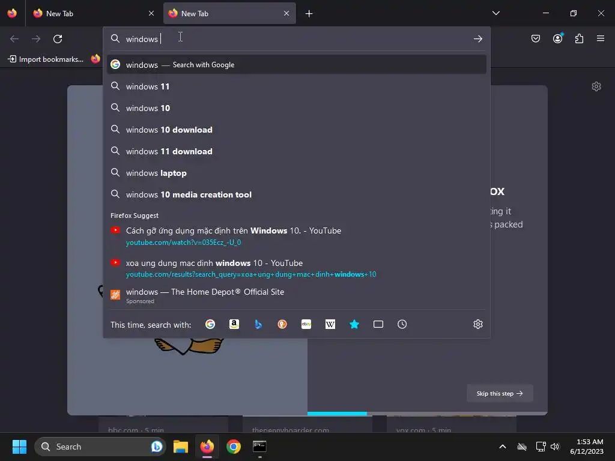Open the volume control in system tray
This screenshot has height=461, width=615.
click(x=555, y=447)
